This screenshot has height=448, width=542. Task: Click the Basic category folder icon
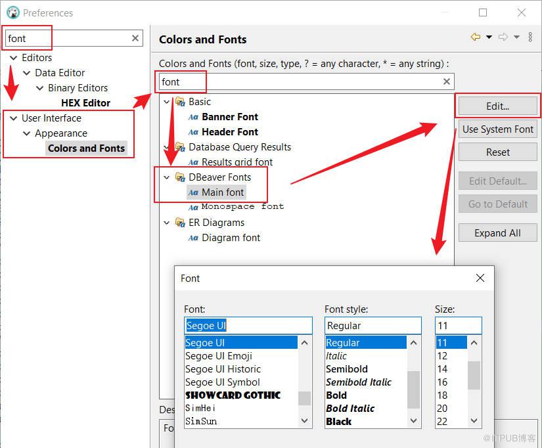(180, 102)
